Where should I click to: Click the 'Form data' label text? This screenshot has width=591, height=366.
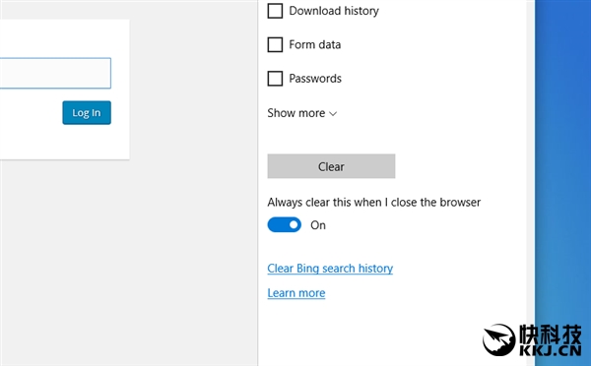click(315, 44)
